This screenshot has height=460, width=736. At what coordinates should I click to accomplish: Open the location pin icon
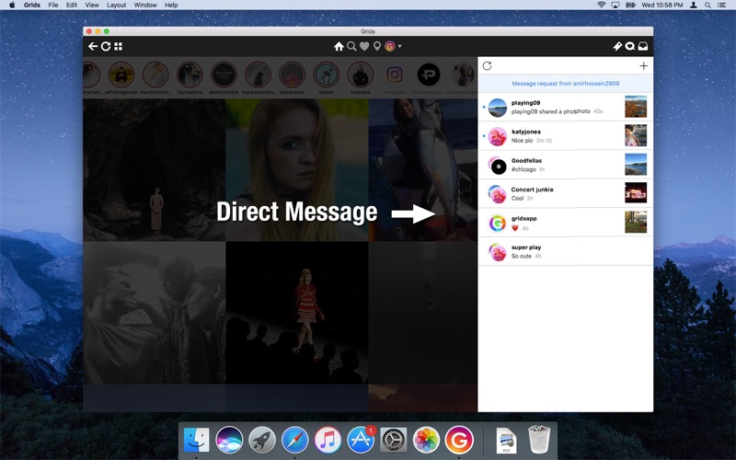click(376, 46)
